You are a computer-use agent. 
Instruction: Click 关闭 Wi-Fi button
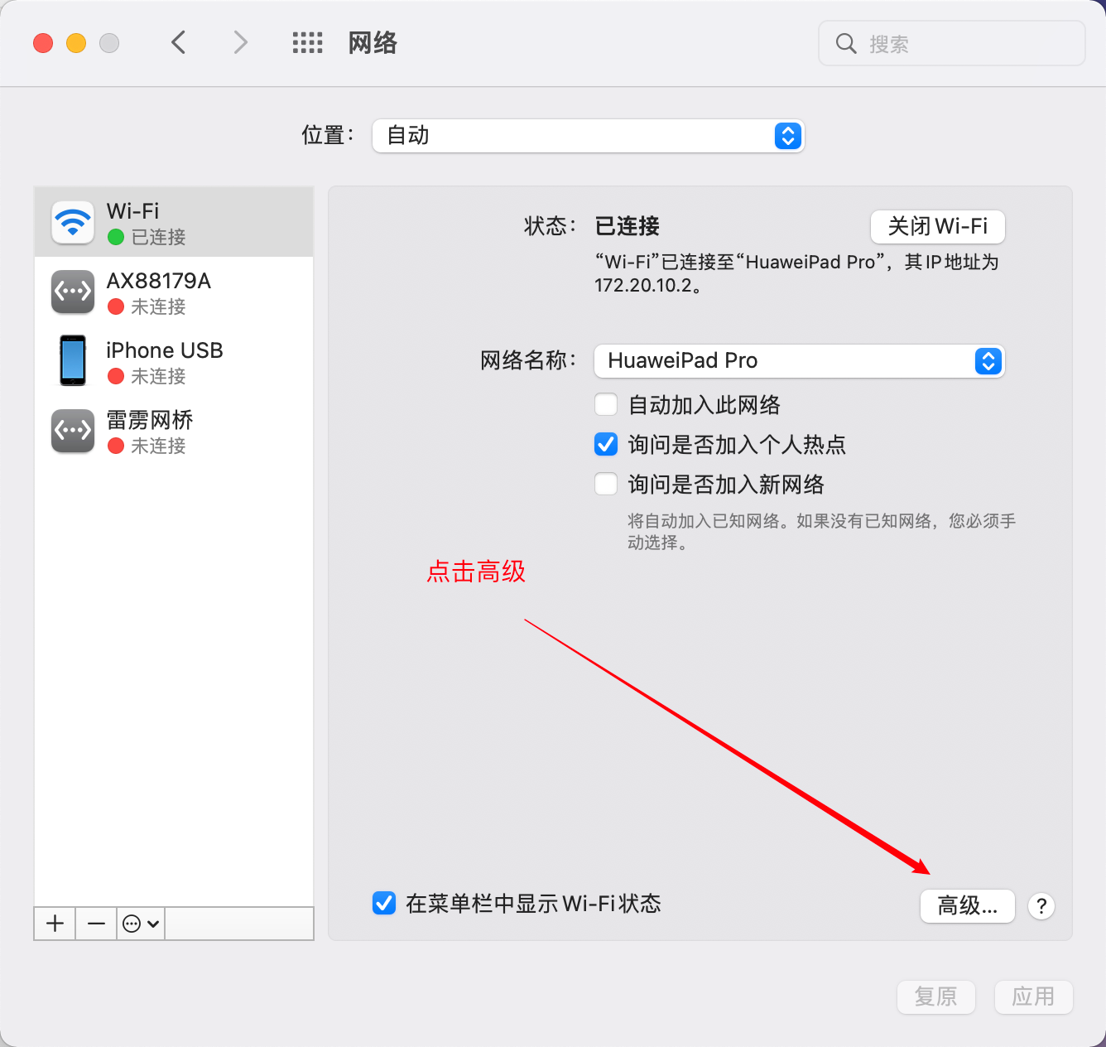[938, 226]
